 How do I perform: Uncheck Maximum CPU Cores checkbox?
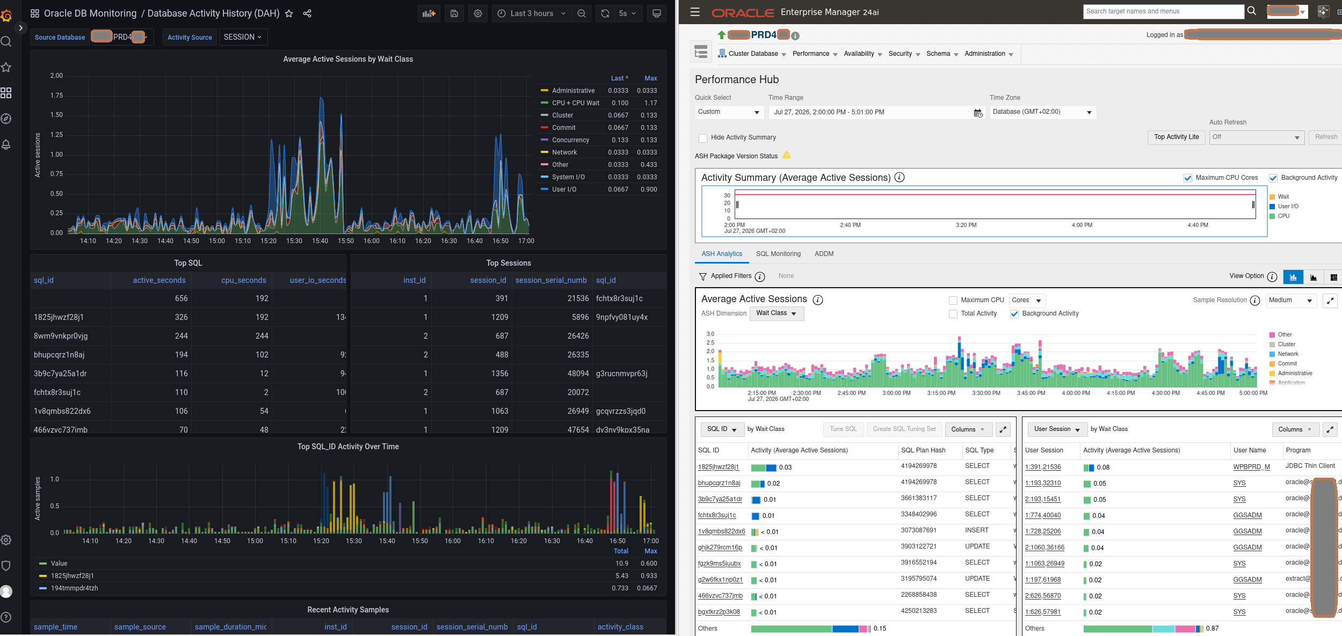pos(1188,178)
